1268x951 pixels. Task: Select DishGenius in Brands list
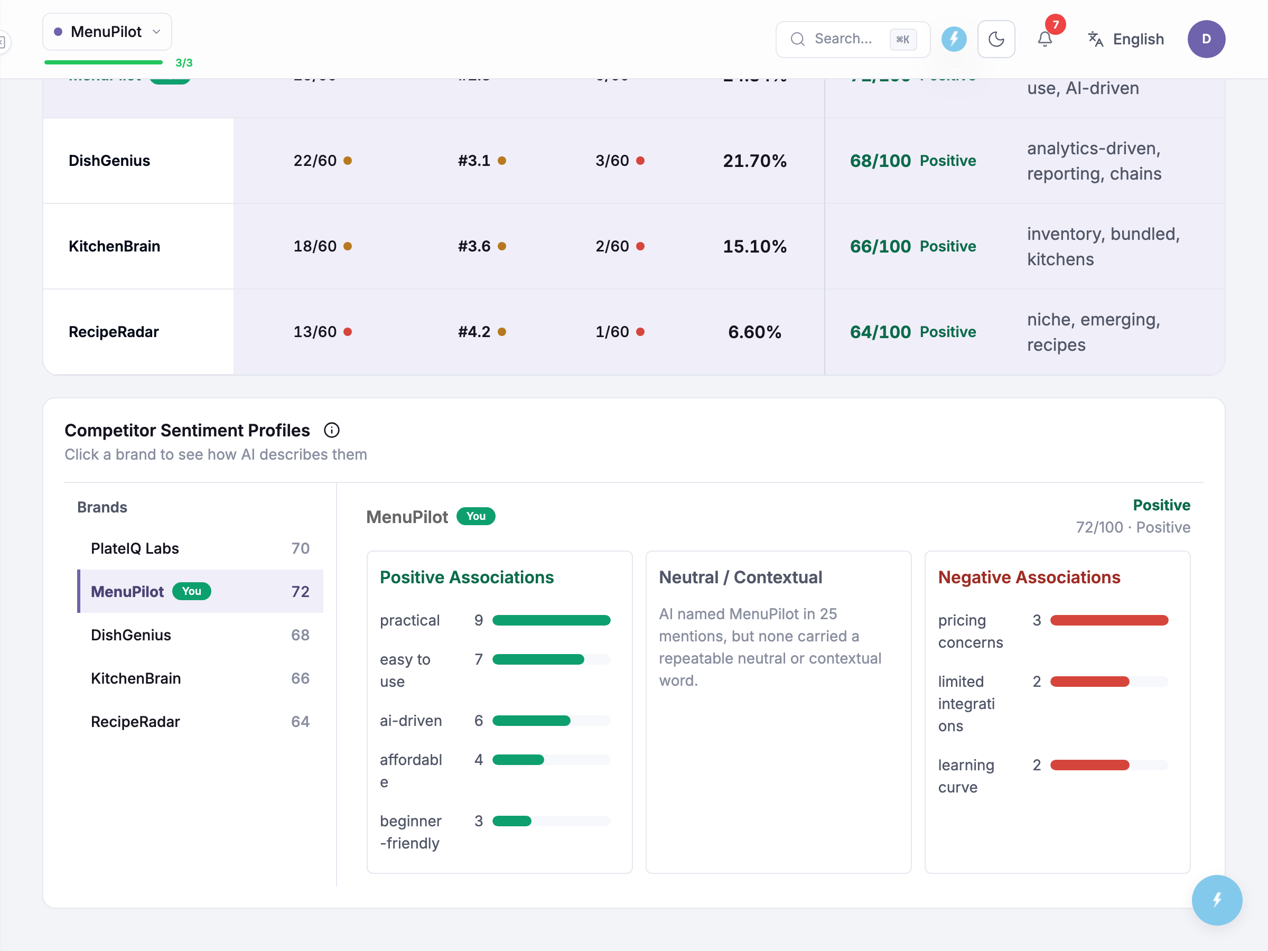(200, 635)
